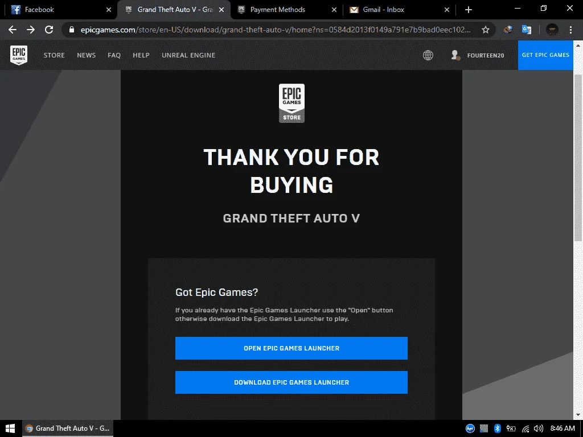Open the FOURTEEN20 account avatar
583x437 pixels.
point(455,55)
